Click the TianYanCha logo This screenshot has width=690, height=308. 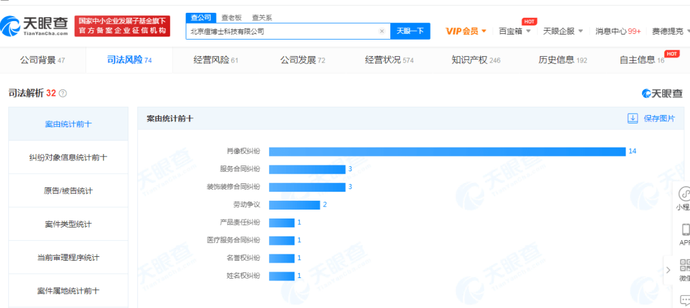pos(34,26)
